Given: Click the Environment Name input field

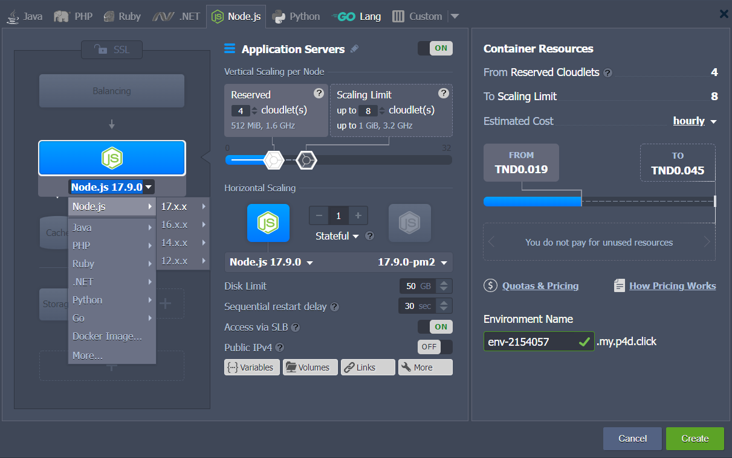Looking at the screenshot, I should (531, 342).
